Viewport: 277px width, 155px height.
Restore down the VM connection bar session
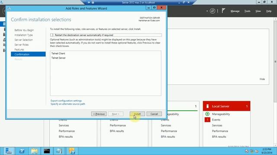(184, 3)
